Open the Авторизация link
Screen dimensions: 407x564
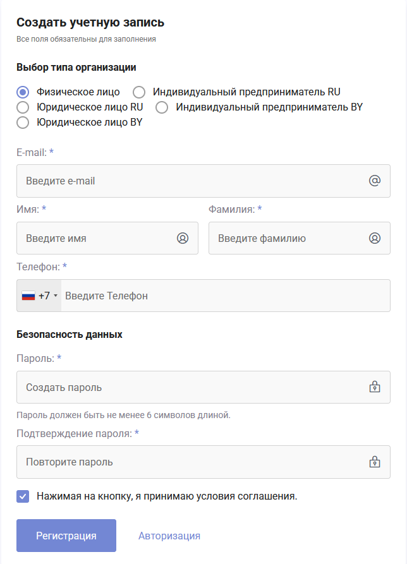coord(167,535)
